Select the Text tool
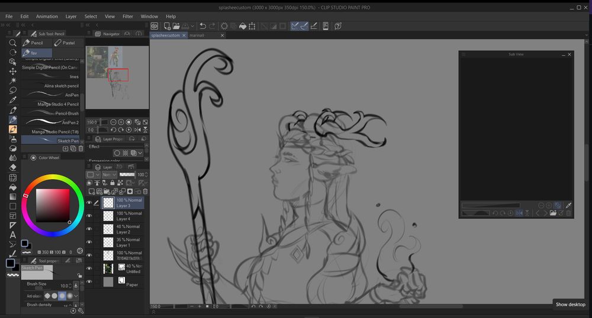This screenshot has width=592, height=318. pyautogui.click(x=12, y=235)
